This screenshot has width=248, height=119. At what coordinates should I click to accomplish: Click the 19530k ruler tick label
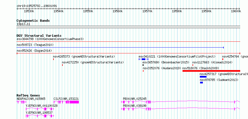pos(29,11)
